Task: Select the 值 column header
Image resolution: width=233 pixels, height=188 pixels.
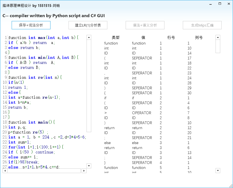Action: [143, 38]
